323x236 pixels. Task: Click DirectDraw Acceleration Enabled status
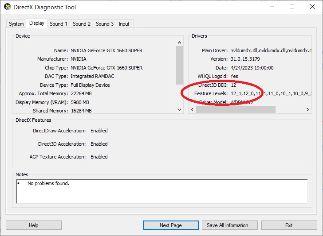click(x=99, y=131)
